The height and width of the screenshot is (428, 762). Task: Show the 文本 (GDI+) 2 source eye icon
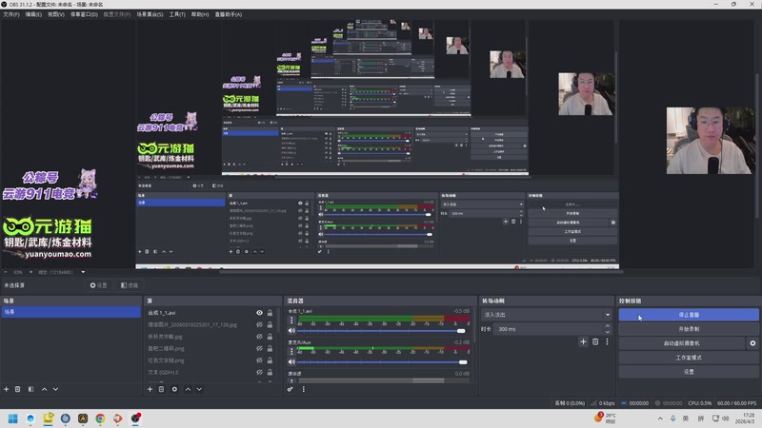(259, 372)
